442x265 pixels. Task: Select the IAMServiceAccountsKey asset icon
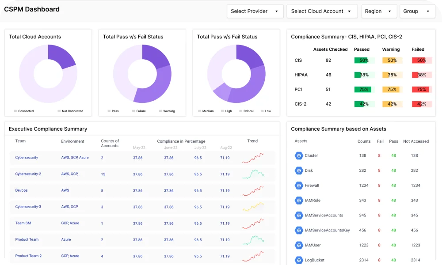298,231
